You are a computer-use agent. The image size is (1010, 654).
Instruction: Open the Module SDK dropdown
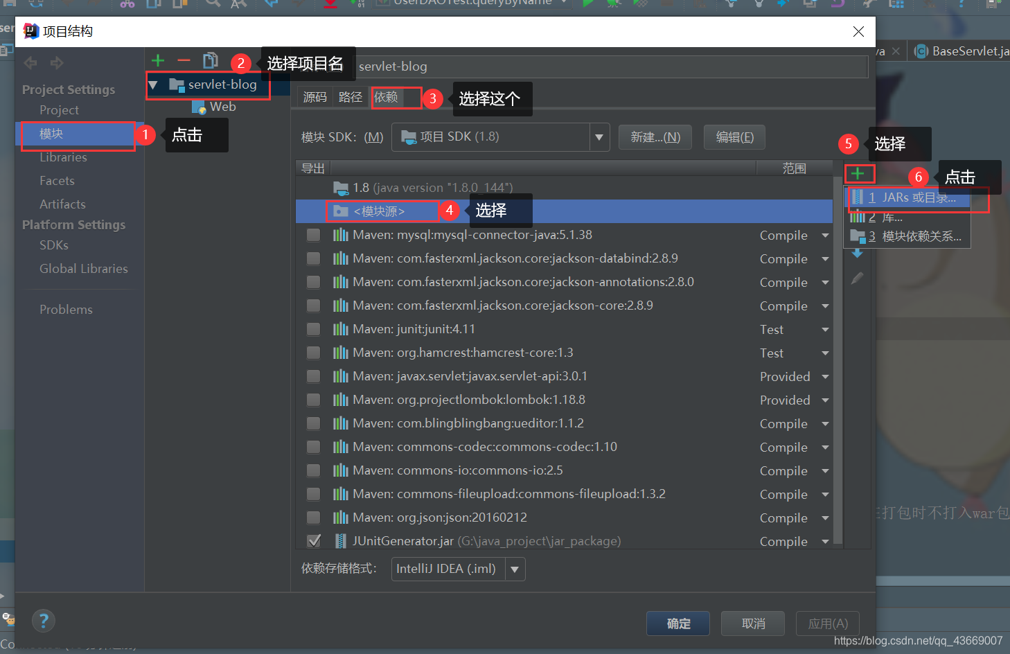599,137
